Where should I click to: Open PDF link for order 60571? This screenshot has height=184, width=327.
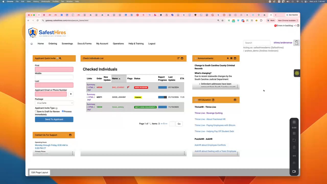click(89, 100)
